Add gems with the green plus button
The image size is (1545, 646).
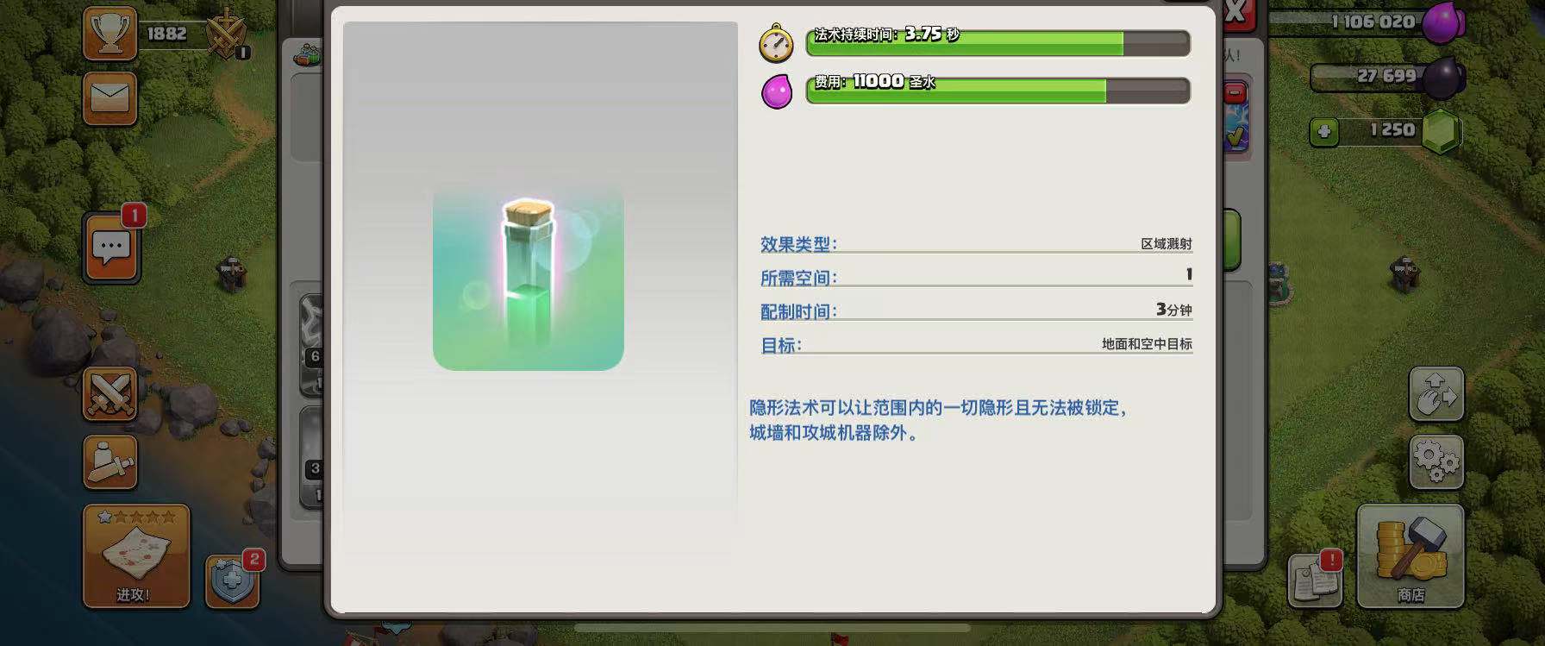coord(1324,132)
